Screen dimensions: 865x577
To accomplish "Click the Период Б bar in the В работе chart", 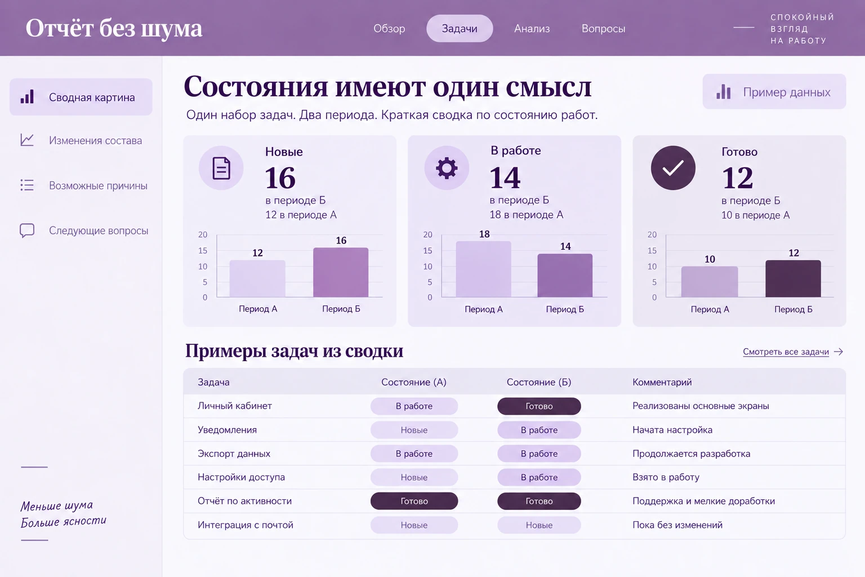I will pos(565,275).
